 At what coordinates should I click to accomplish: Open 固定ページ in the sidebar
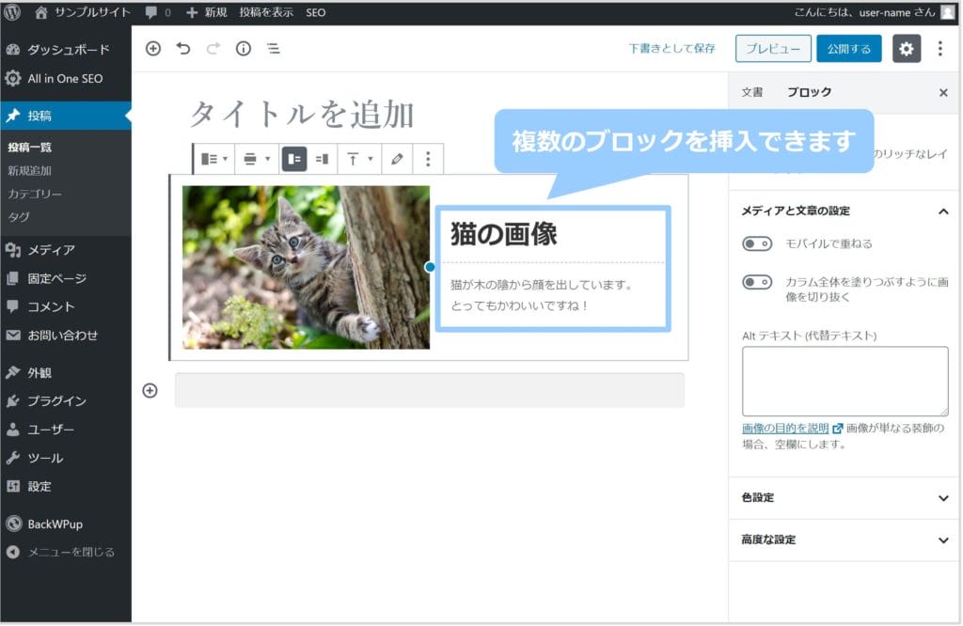point(66,278)
